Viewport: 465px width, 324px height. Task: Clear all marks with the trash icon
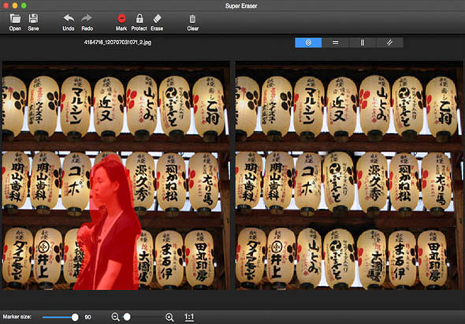(x=192, y=22)
